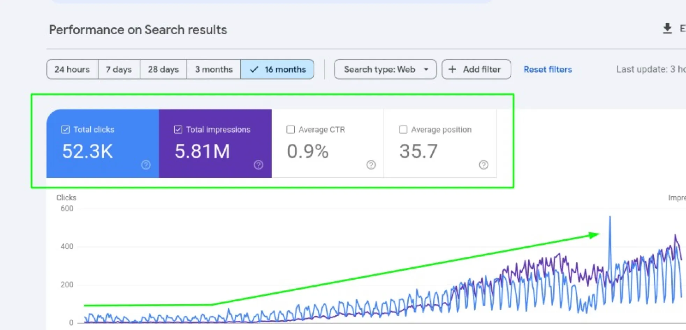The width and height of the screenshot is (686, 330).
Task: Select the 28 days date range
Action: click(x=163, y=69)
